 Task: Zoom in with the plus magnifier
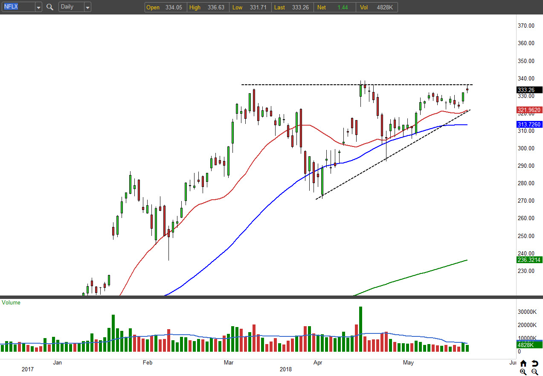coord(523,372)
